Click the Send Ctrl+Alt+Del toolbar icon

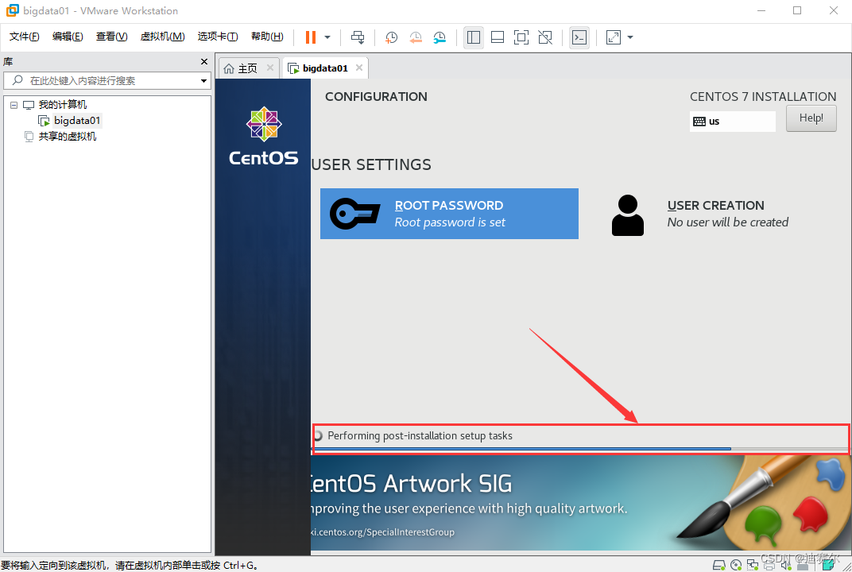tap(358, 37)
